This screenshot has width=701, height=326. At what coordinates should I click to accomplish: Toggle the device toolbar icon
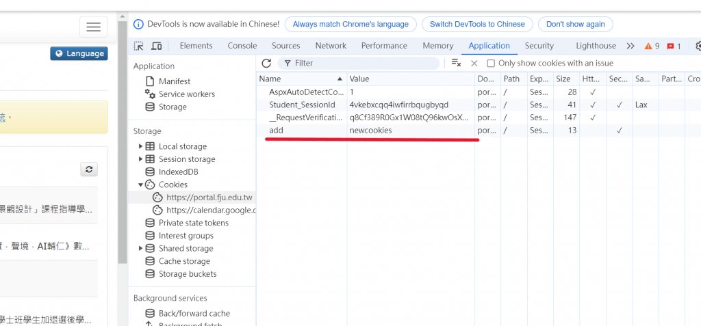click(156, 46)
